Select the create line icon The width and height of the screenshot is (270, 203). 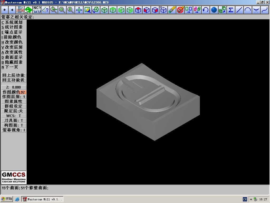coord(239,10)
